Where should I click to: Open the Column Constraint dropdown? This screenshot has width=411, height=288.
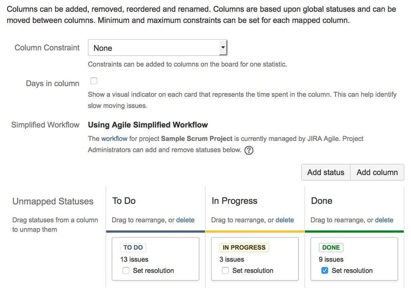click(x=157, y=48)
